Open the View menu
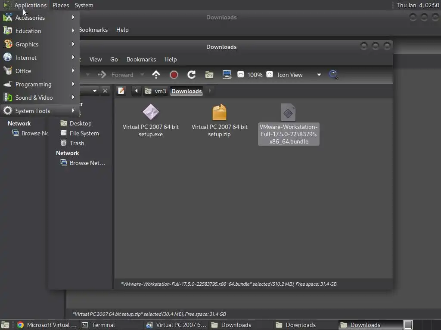Screen dimensions: 441x330 tap(96, 59)
